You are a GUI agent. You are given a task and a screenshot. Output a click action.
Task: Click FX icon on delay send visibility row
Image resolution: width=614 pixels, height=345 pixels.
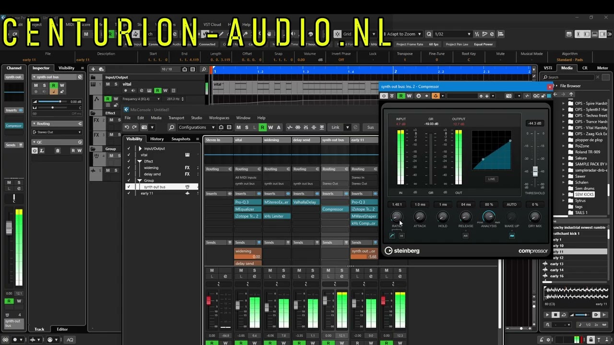[x=187, y=174]
